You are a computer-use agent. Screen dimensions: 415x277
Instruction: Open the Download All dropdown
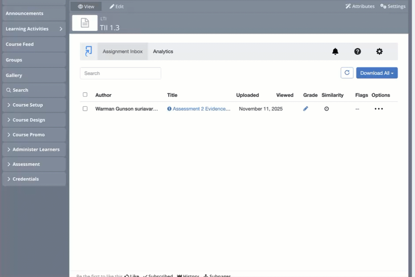tap(377, 73)
